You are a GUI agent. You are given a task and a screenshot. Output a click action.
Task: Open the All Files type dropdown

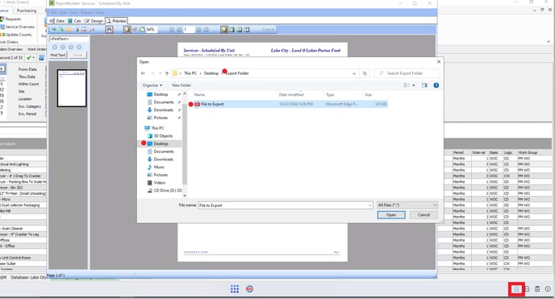click(407, 205)
